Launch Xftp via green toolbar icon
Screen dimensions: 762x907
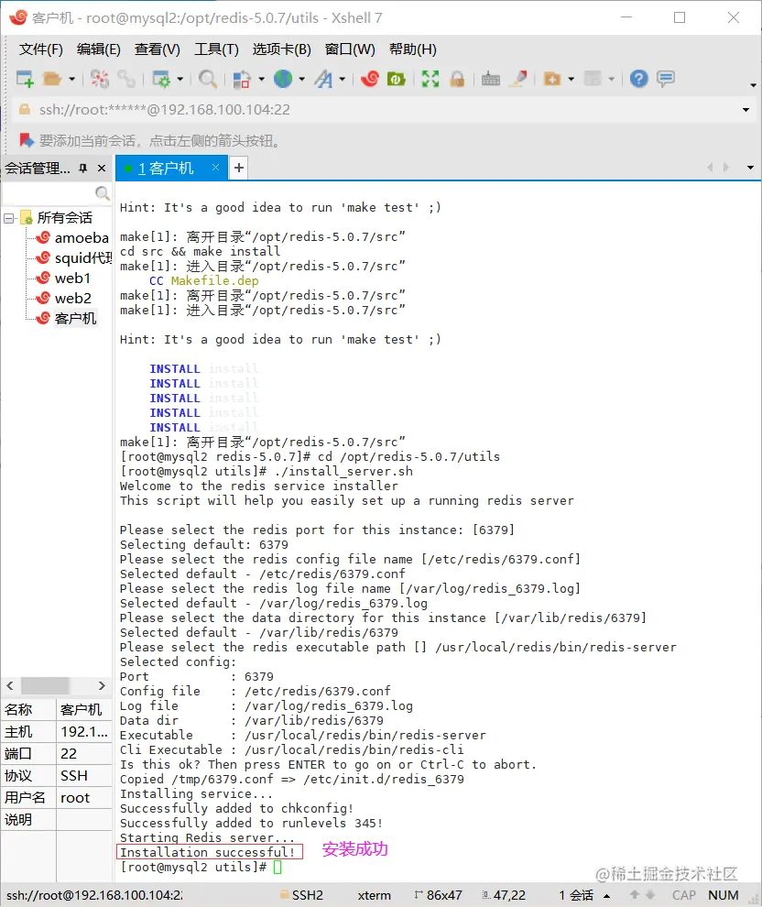click(x=396, y=79)
